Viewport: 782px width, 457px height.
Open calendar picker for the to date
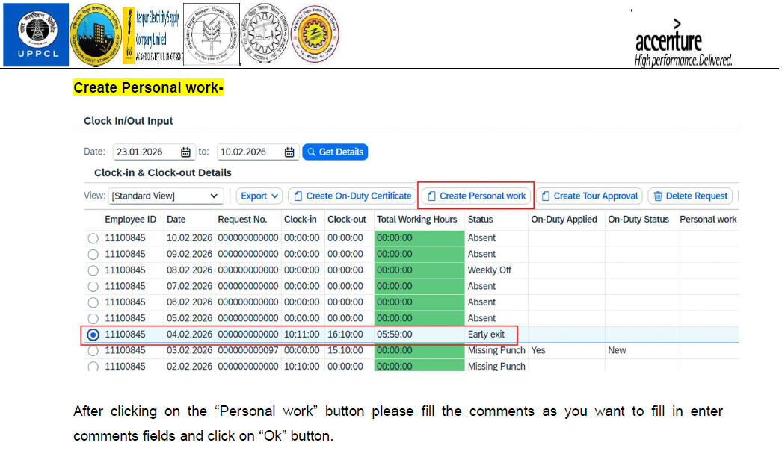pos(289,152)
